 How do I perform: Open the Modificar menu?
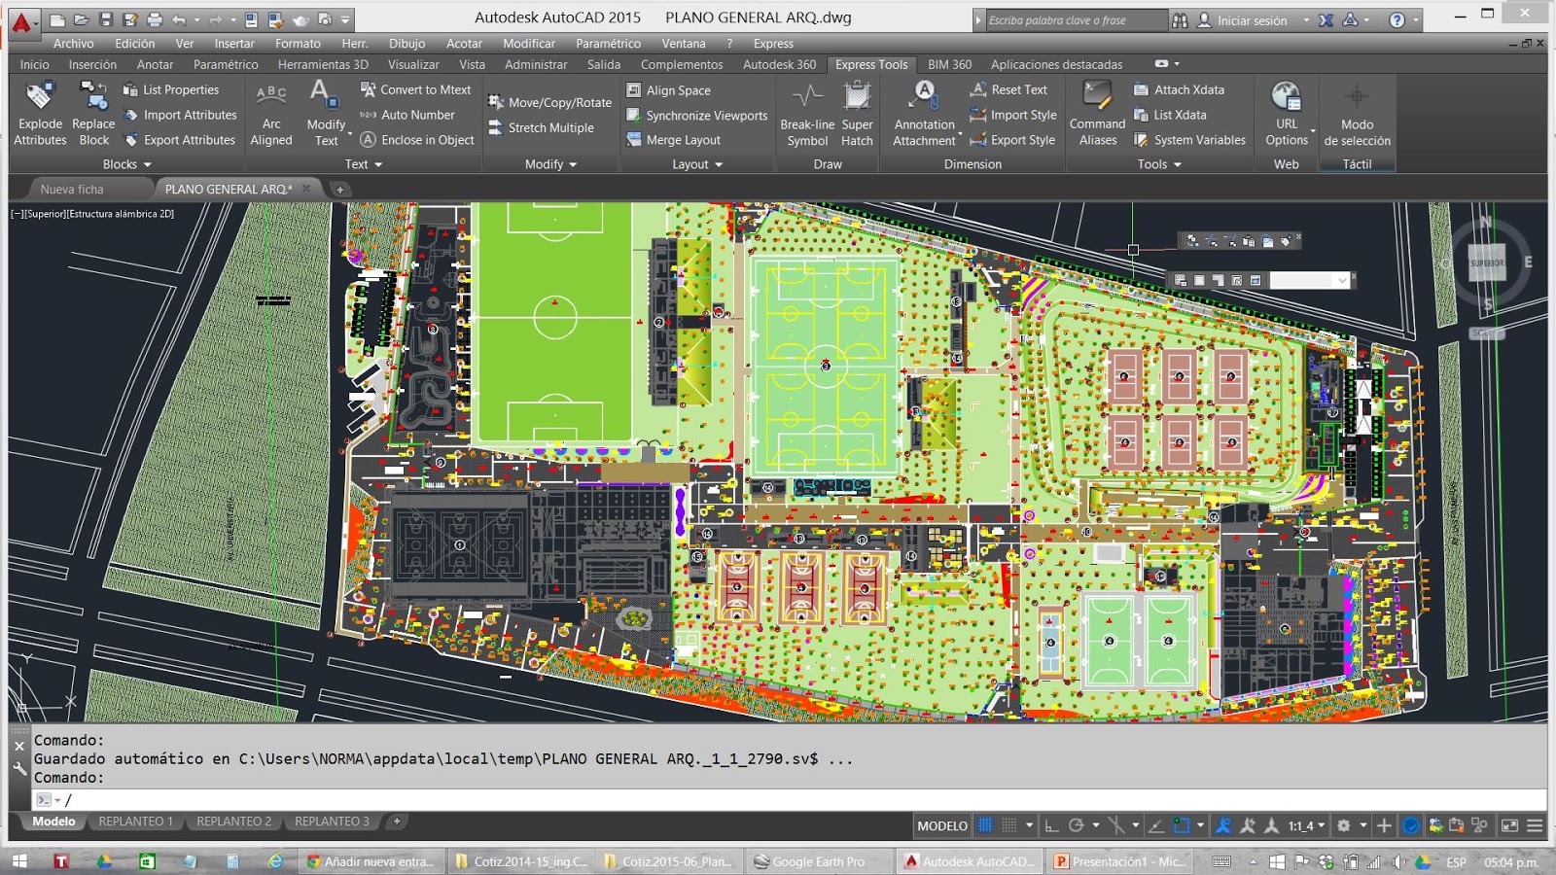pyautogui.click(x=528, y=44)
